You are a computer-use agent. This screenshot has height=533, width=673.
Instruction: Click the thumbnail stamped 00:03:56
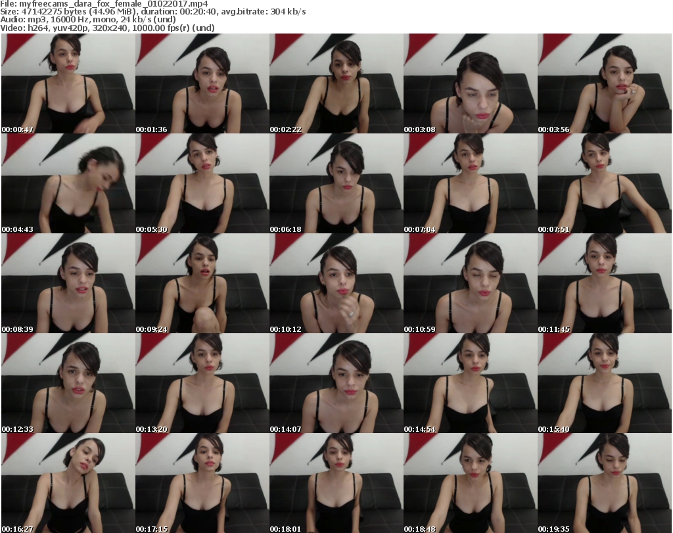pos(605,83)
